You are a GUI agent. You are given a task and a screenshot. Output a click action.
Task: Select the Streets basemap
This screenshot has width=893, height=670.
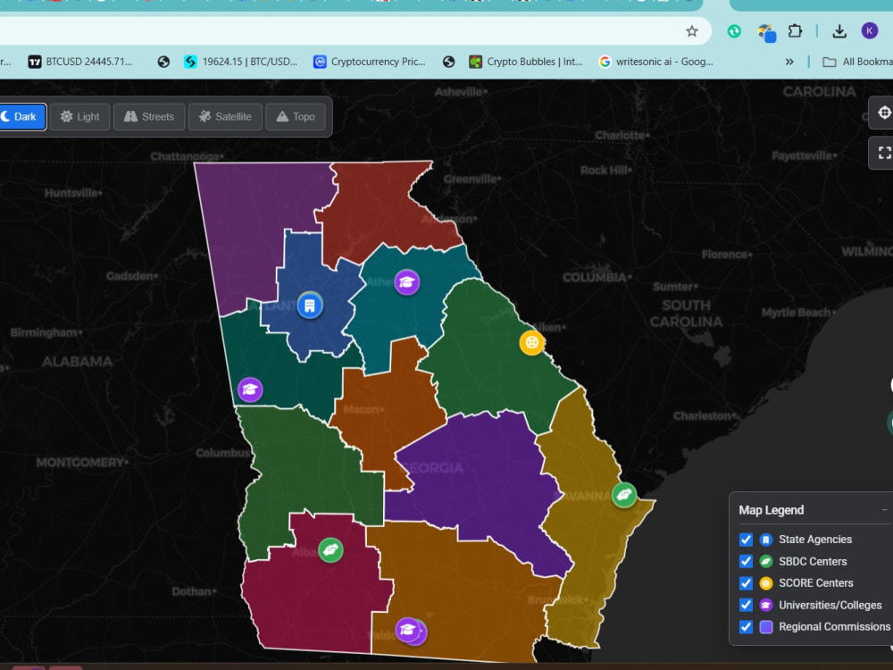[149, 117]
